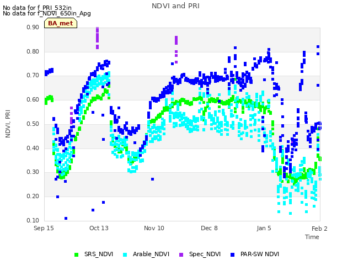The height and width of the screenshot is (265, 353).
Task: Select the Arable_NDVI legend label
Action: click(x=151, y=254)
